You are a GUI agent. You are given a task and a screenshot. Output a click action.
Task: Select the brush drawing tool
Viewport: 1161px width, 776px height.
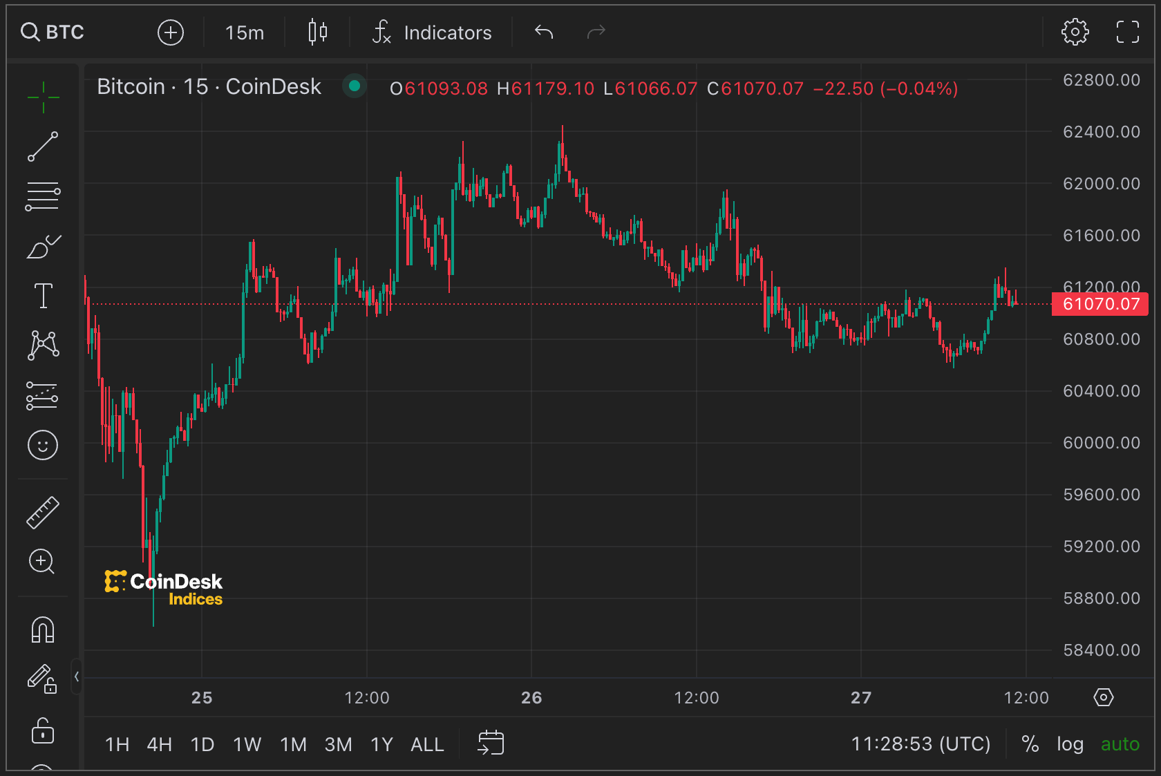pyautogui.click(x=43, y=246)
